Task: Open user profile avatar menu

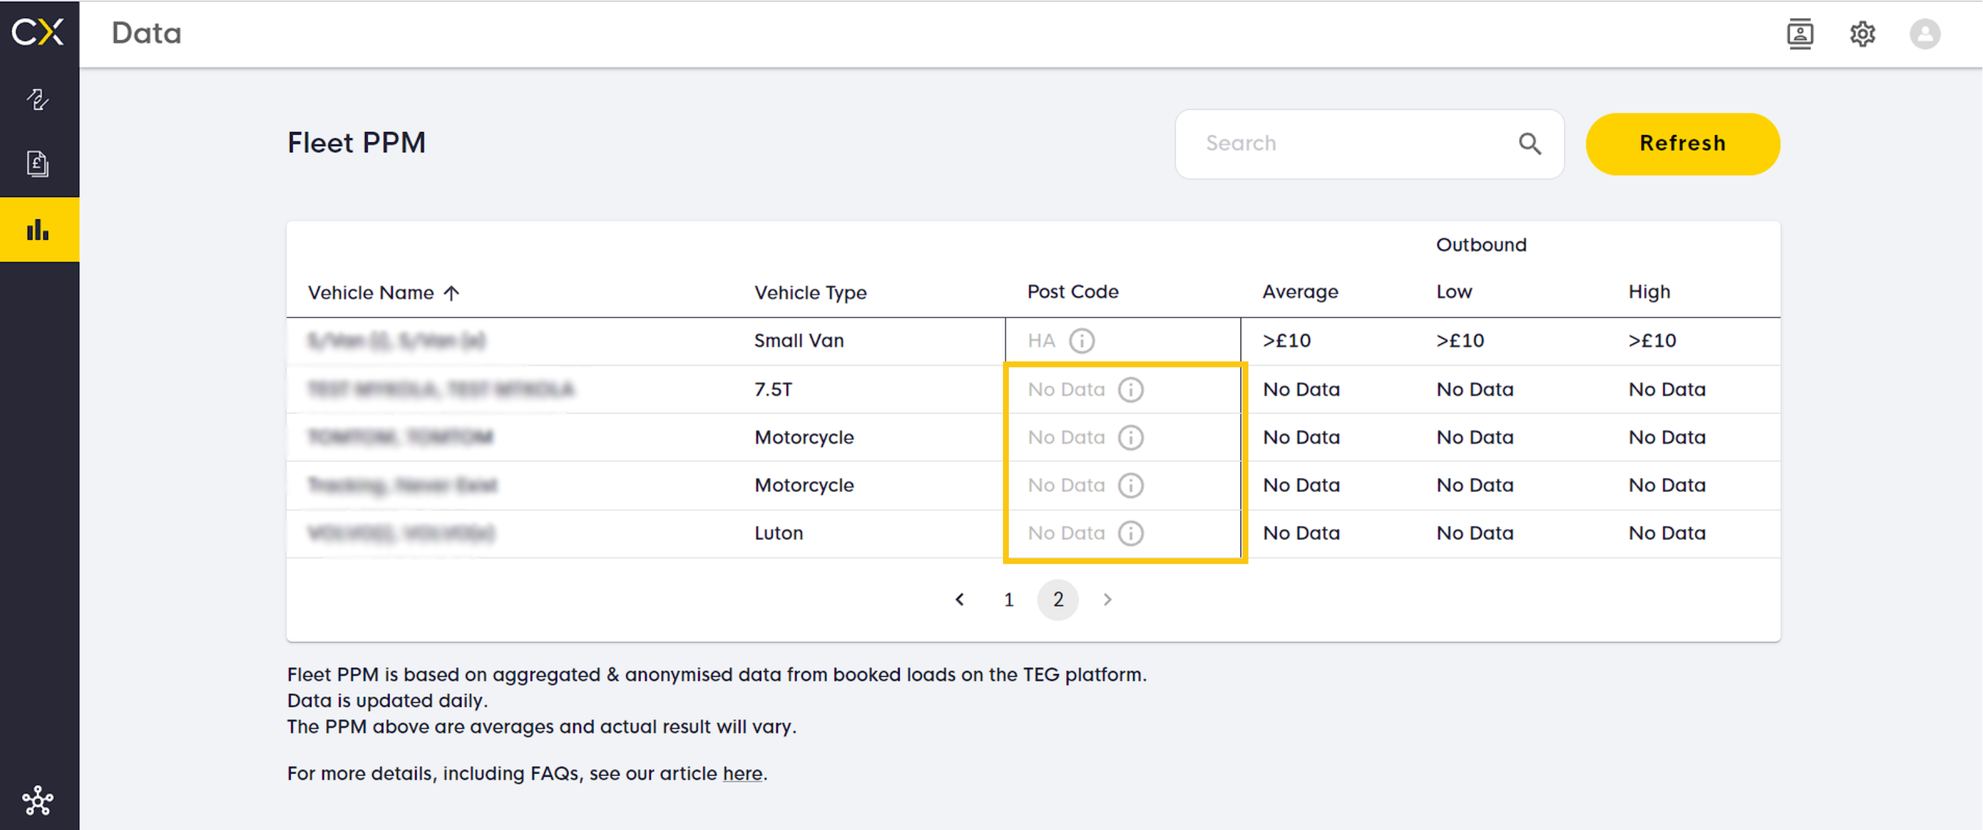Action: (x=1925, y=34)
